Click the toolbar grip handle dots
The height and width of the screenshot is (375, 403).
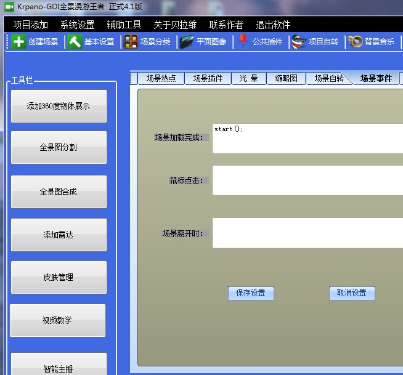(x=7, y=42)
